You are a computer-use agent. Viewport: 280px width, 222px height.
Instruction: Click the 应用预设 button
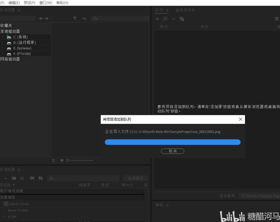coord(135,178)
